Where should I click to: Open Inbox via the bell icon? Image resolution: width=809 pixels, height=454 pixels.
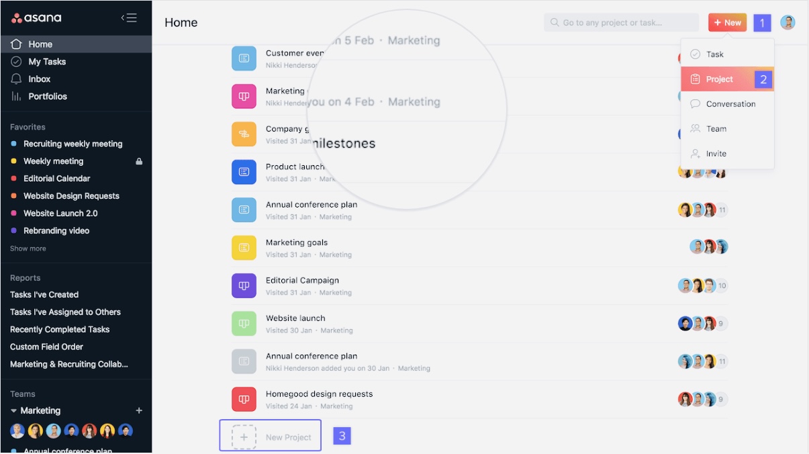17,79
